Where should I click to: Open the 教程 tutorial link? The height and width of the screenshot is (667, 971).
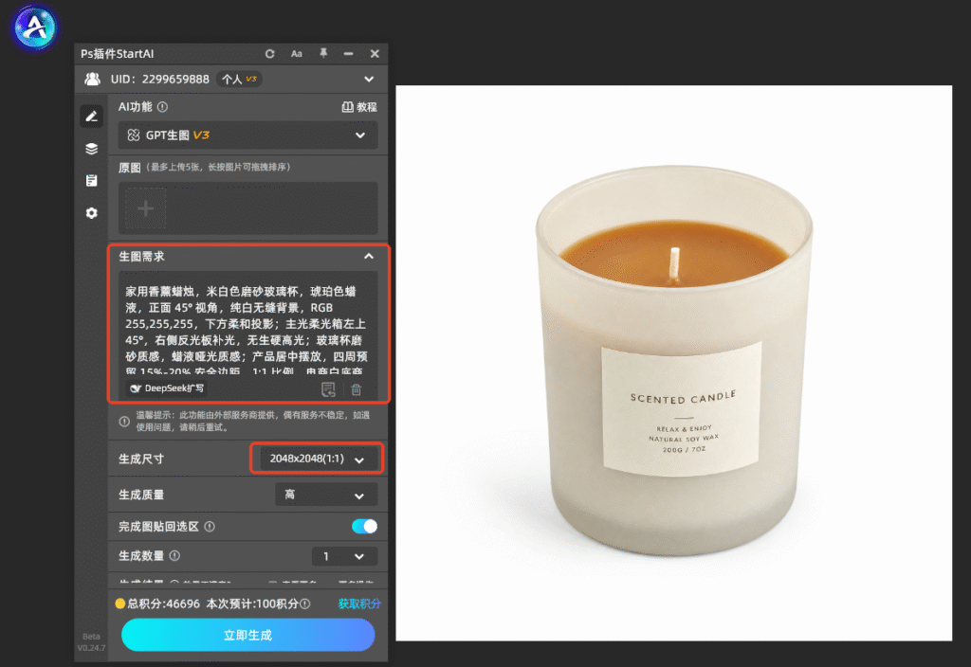(x=359, y=107)
